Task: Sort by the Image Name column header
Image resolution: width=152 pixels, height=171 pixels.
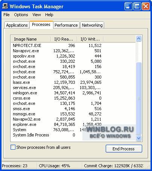Action: click(x=31, y=39)
